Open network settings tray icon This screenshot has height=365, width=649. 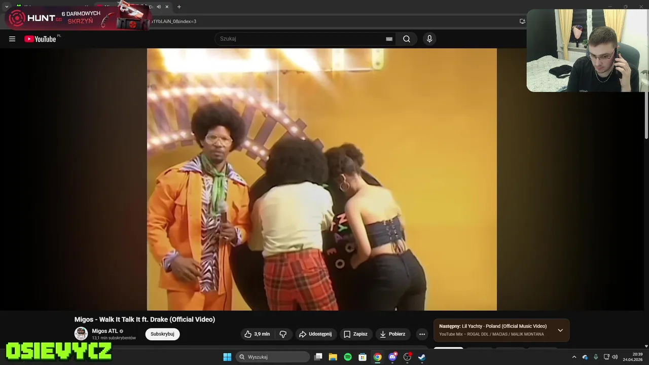coord(606,357)
